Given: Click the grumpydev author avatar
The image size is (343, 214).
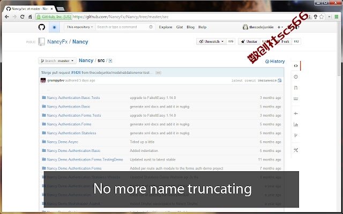Looking at the screenshot, I should tap(43, 80).
